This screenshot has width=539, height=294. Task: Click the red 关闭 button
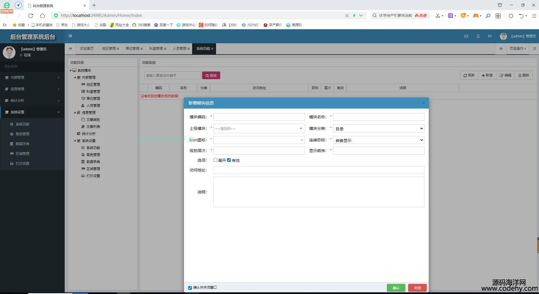point(417,288)
